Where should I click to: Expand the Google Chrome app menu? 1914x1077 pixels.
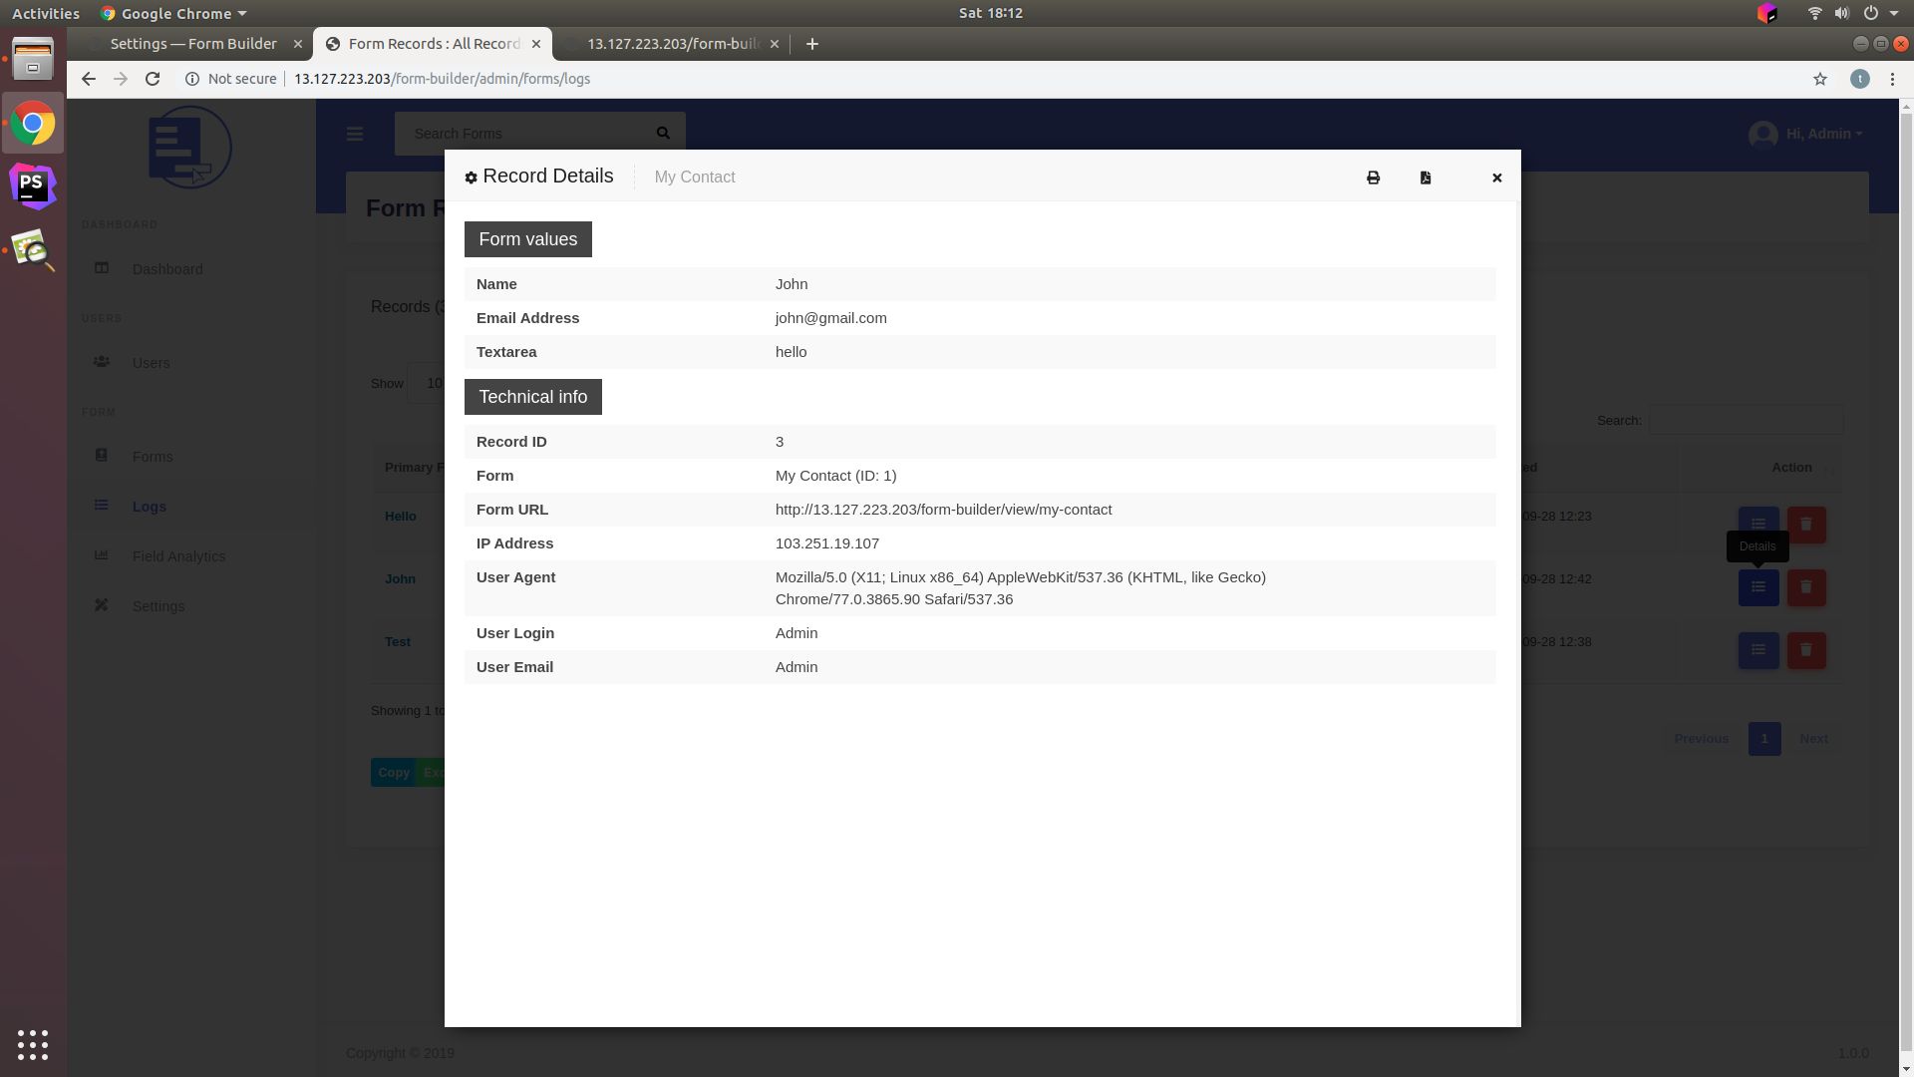click(174, 13)
